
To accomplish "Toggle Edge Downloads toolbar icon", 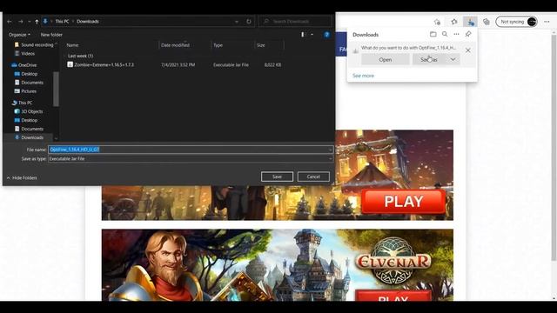I will (470, 22).
